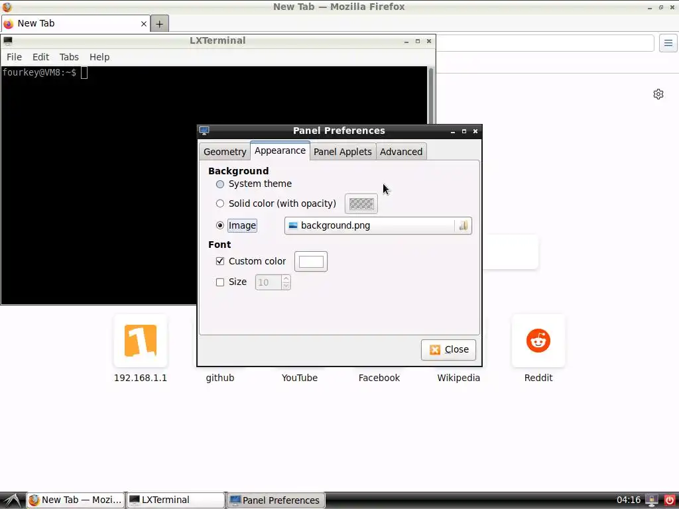Open background.png file chooser button
This screenshot has width=679, height=509.
377,225
